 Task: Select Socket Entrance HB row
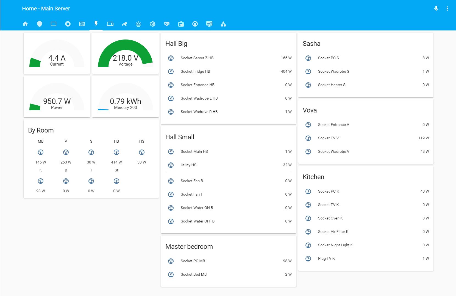point(229,85)
